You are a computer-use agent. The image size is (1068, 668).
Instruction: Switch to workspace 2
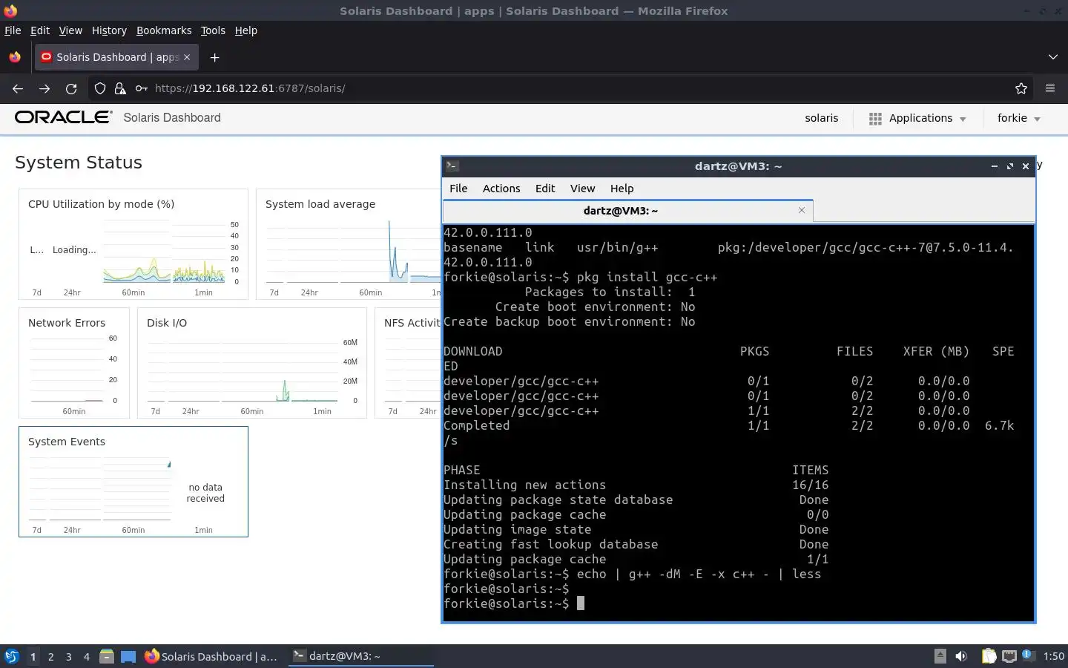50,656
